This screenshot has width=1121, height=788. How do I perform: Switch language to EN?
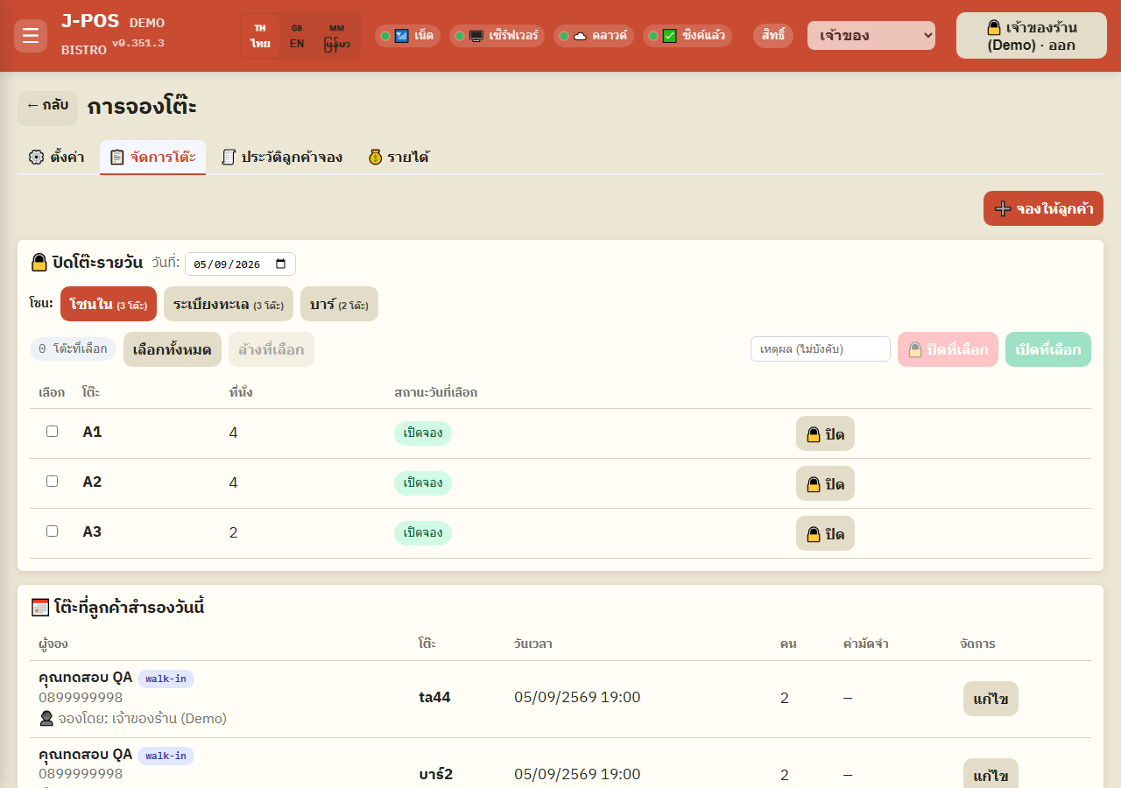(297, 36)
